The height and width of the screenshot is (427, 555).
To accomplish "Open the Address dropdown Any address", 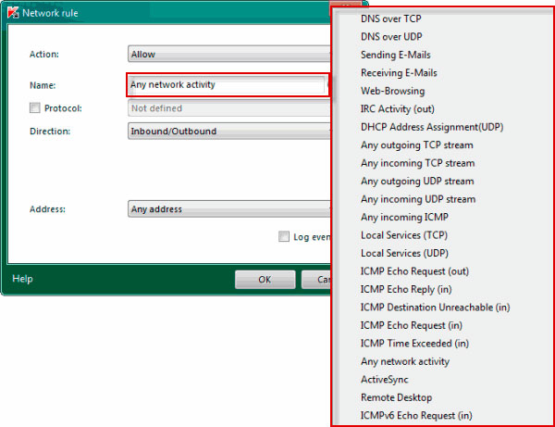I will [228, 209].
